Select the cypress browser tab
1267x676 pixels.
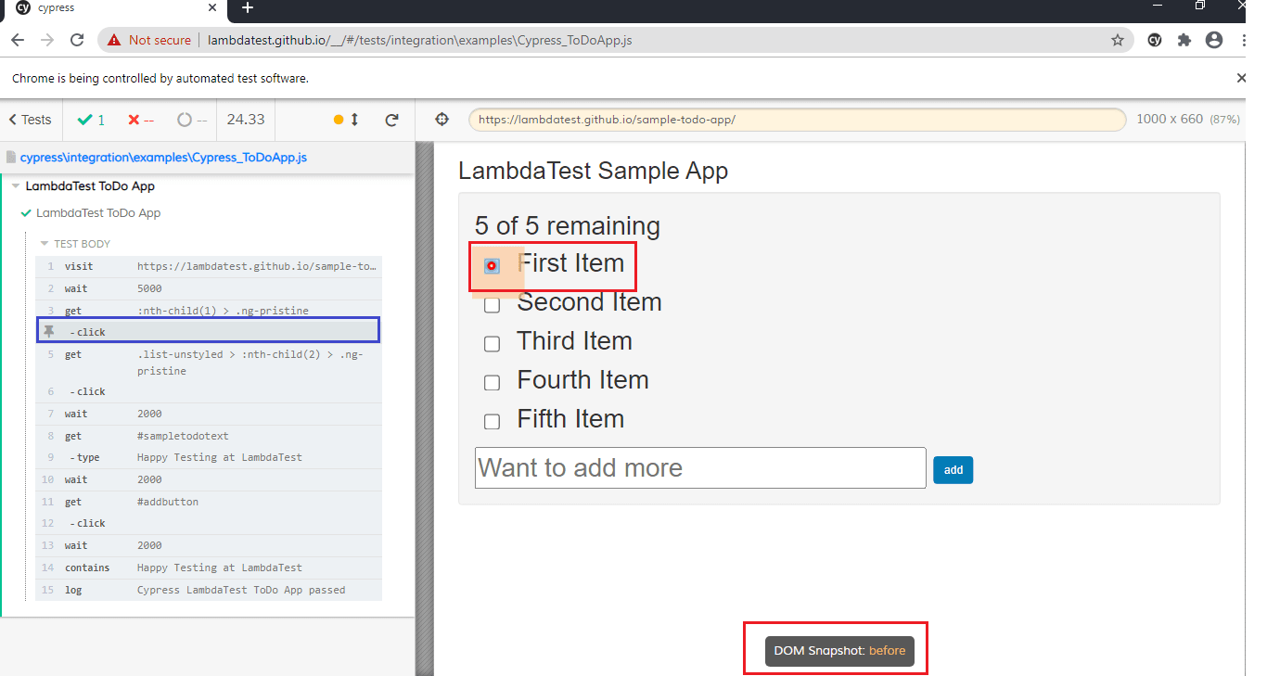click(x=111, y=8)
